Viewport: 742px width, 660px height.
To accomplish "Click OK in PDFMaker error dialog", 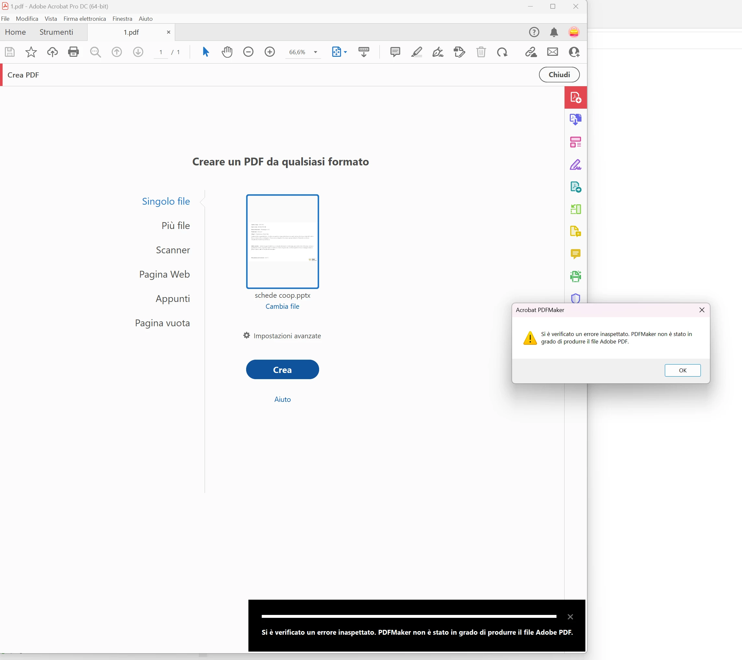I will [682, 370].
